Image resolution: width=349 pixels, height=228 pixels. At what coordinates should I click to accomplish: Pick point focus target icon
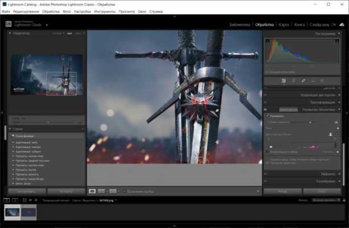(x=336, y=135)
